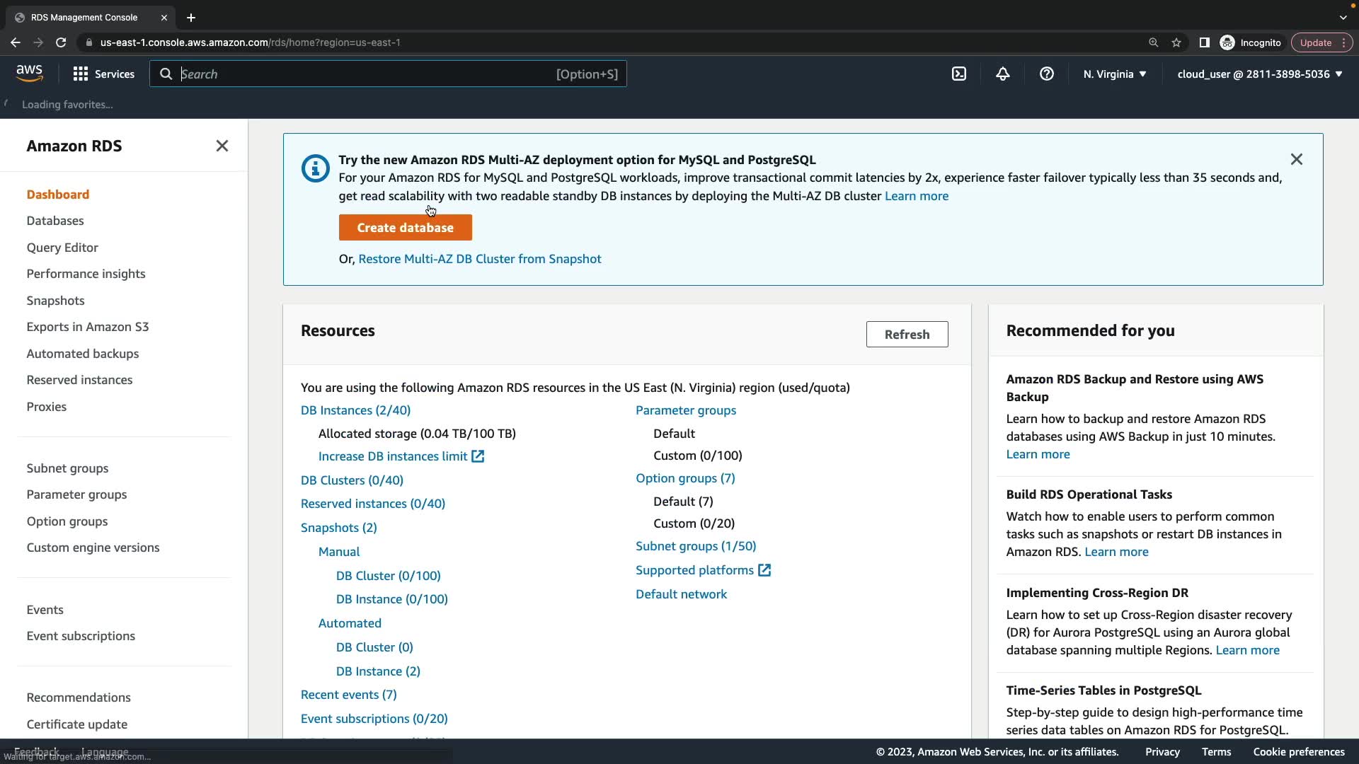
Task: Go to Snapshots in sidebar navigation
Action: (x=55, y=301)
